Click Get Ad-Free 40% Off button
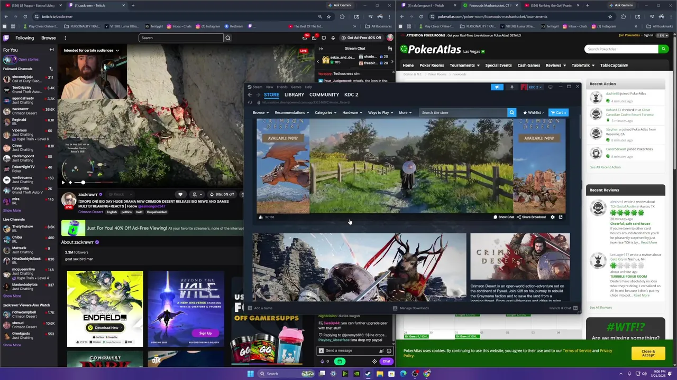Image resolution: width=677 pixels, height=380 pixels. (x=361, y=38)
